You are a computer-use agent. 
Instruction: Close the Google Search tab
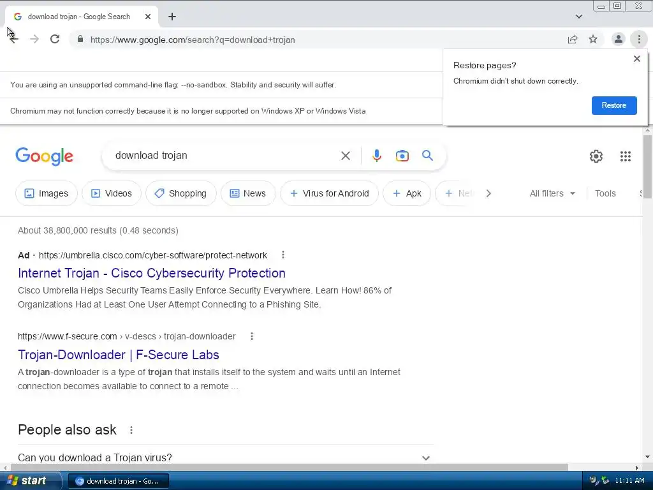coord(148,17)
